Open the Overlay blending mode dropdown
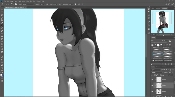The width and height of the screenshot is (175, 97). (x=157, y=72)
